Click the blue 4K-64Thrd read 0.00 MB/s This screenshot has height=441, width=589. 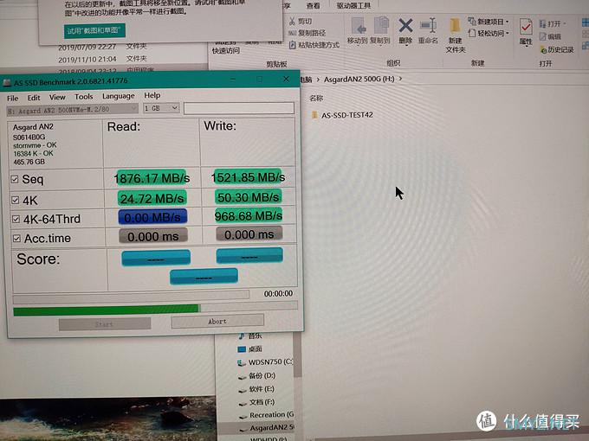pyautogui.click(x=152, y=217)
